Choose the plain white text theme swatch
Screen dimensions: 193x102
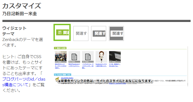tap(81, 33)
